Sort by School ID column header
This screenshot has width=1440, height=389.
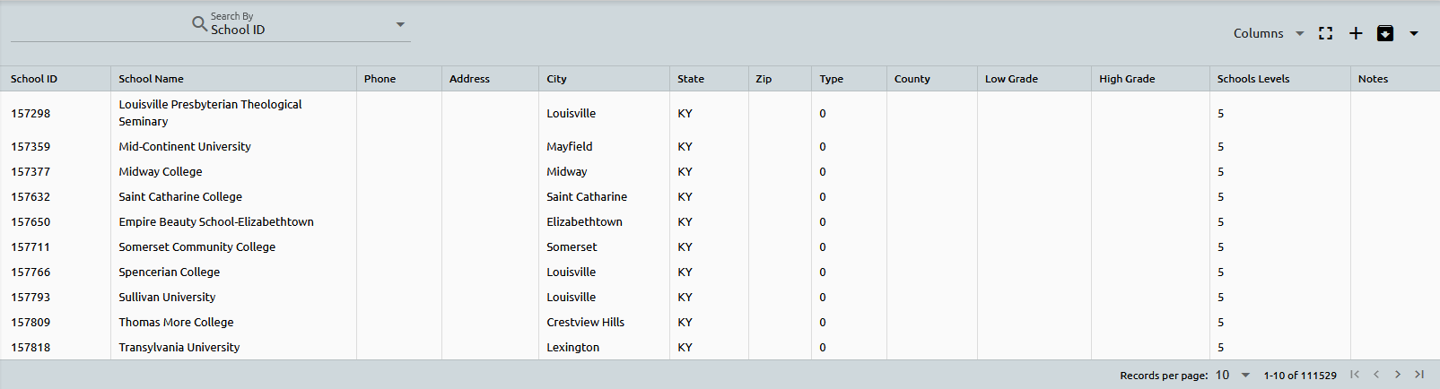tap(34, 79)
